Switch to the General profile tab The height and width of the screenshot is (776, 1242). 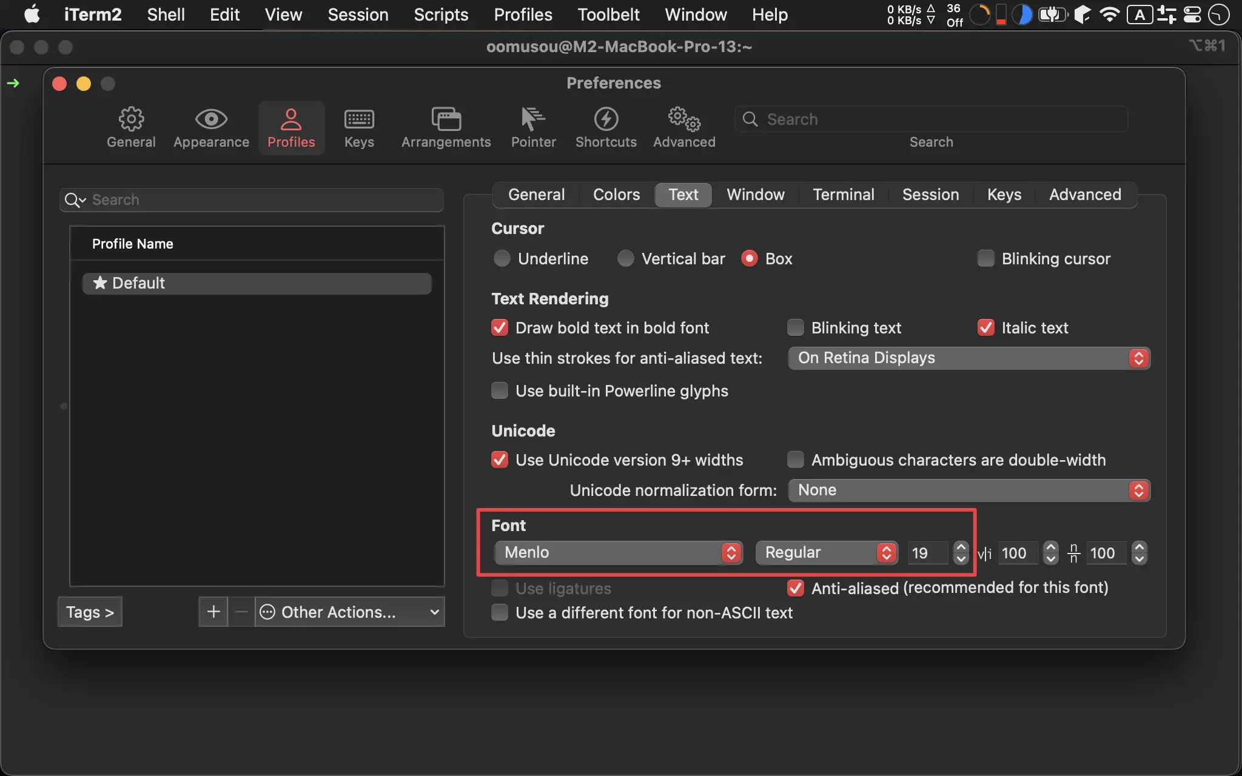coord(536,195)
